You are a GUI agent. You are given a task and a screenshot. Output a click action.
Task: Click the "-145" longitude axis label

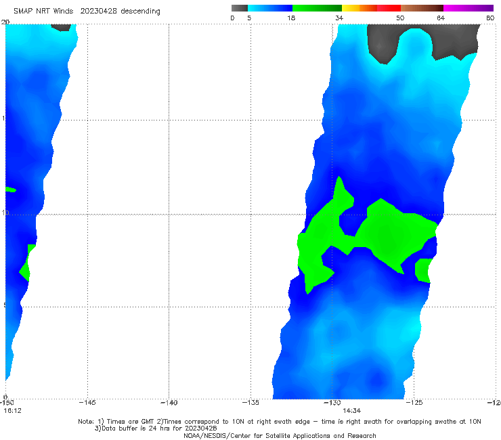(x=87, y=403)
